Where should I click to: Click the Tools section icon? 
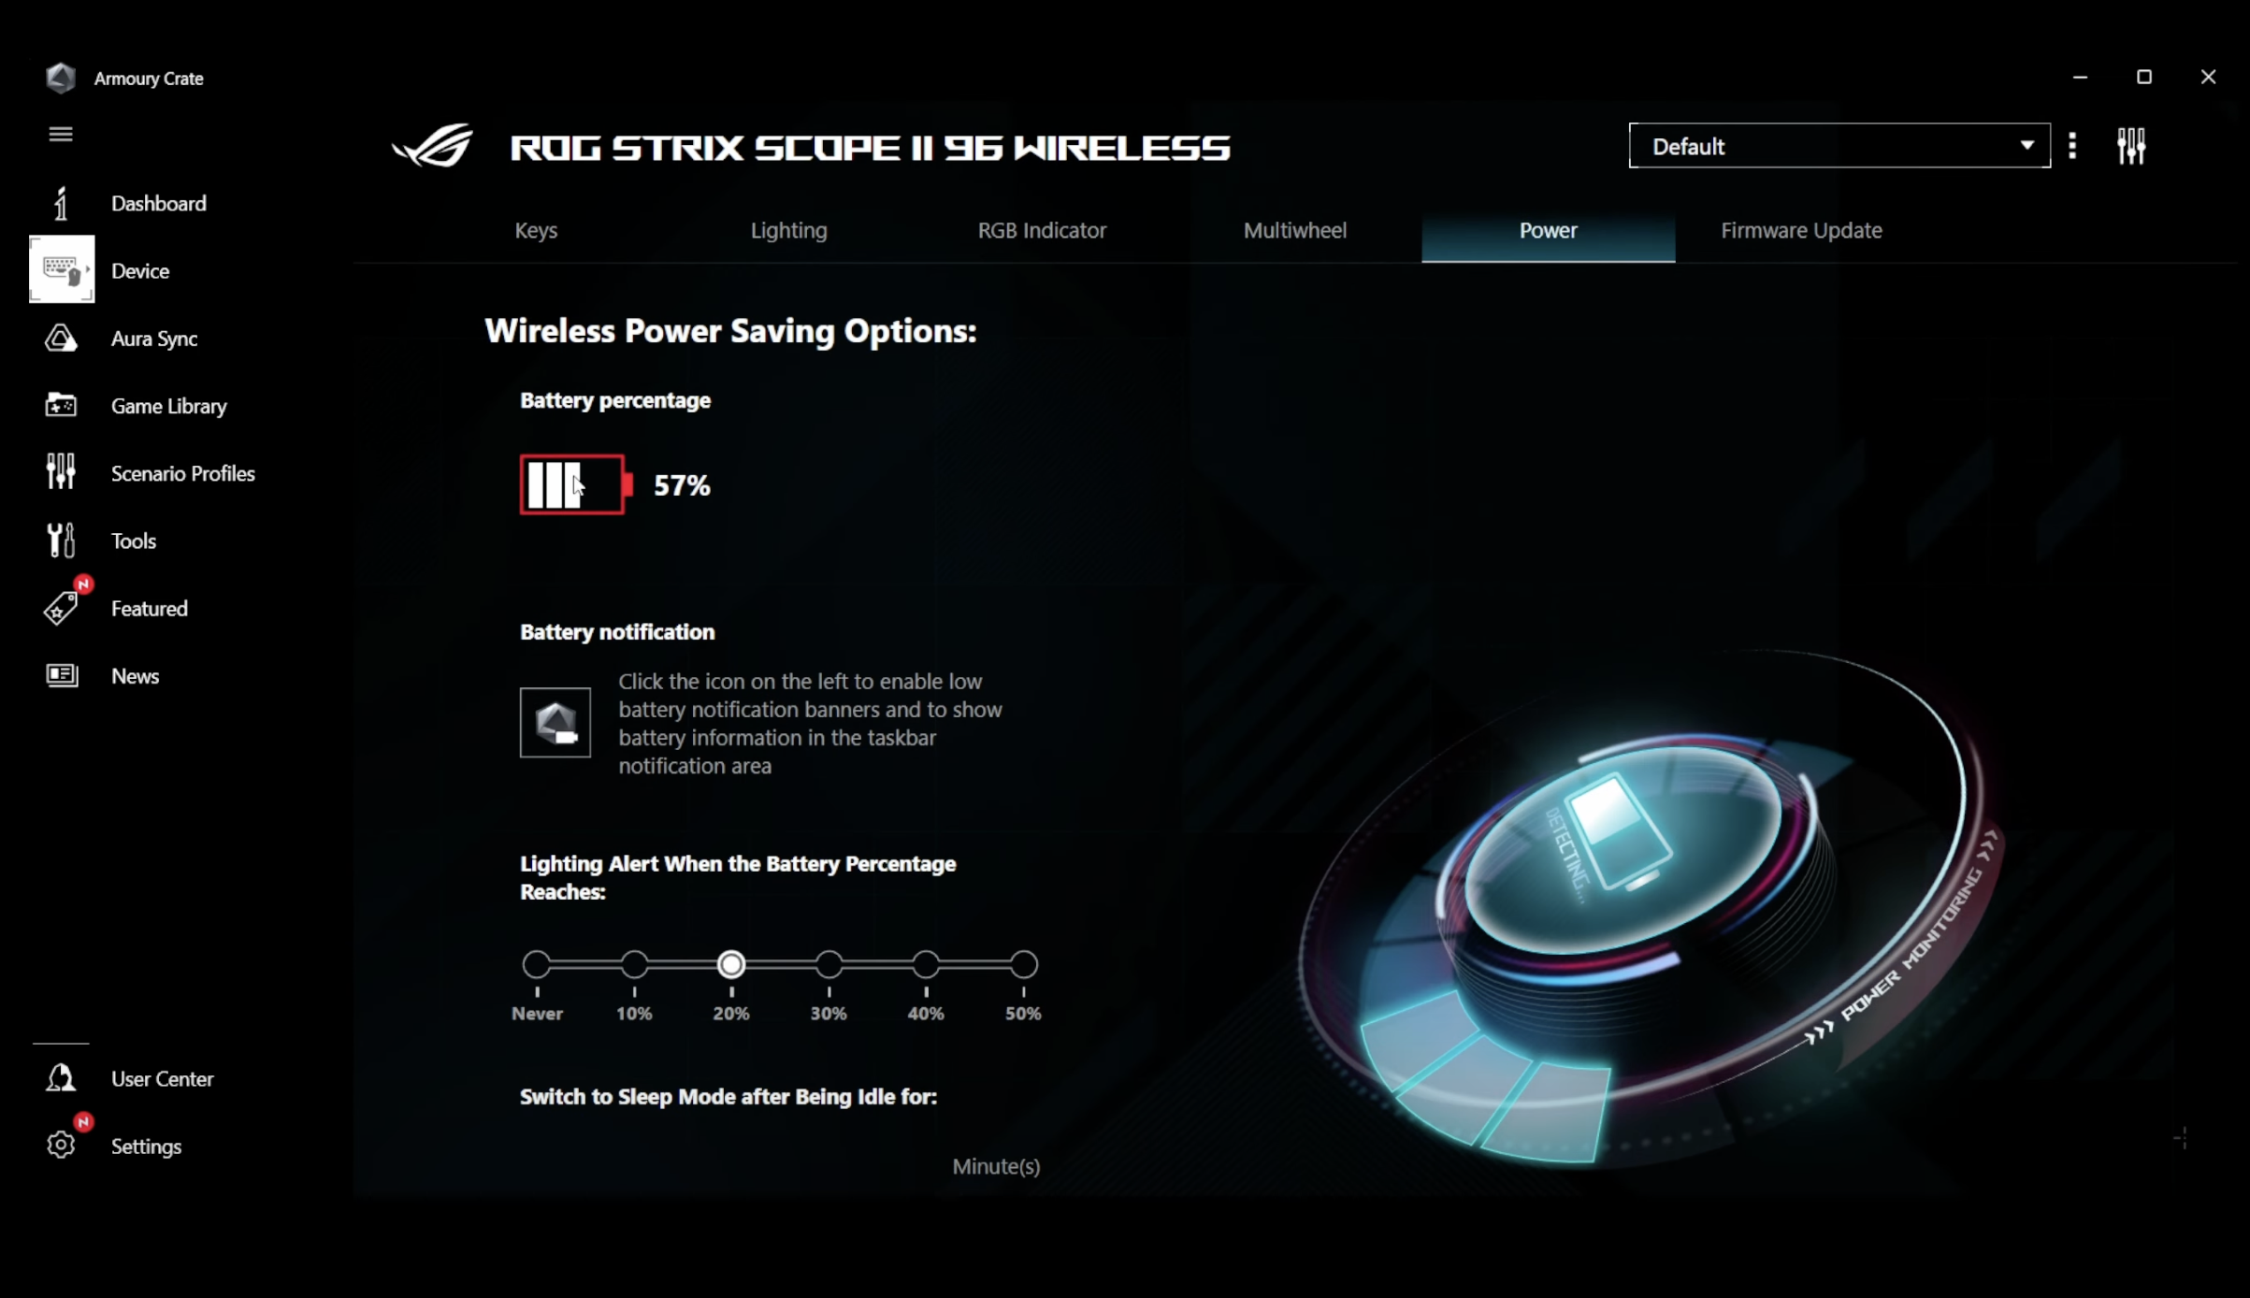62,541
